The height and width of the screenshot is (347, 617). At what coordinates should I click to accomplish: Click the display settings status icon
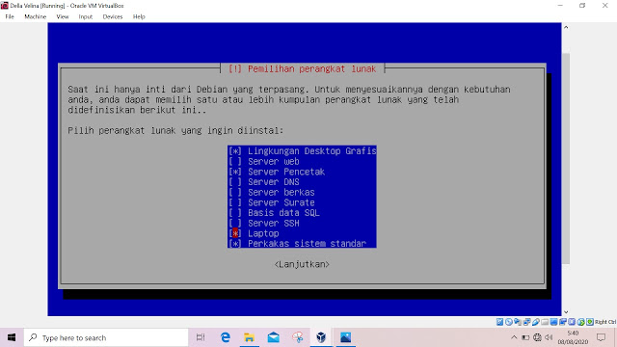553,322
